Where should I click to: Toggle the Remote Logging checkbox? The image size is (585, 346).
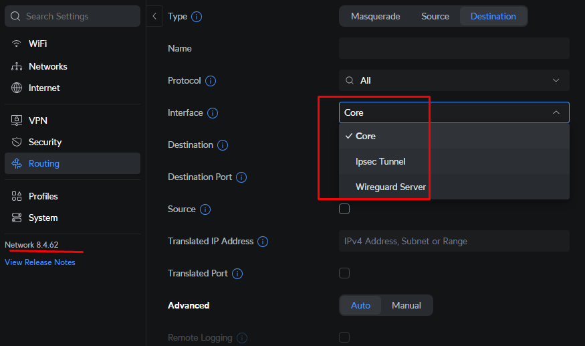[x=344, y=337]
